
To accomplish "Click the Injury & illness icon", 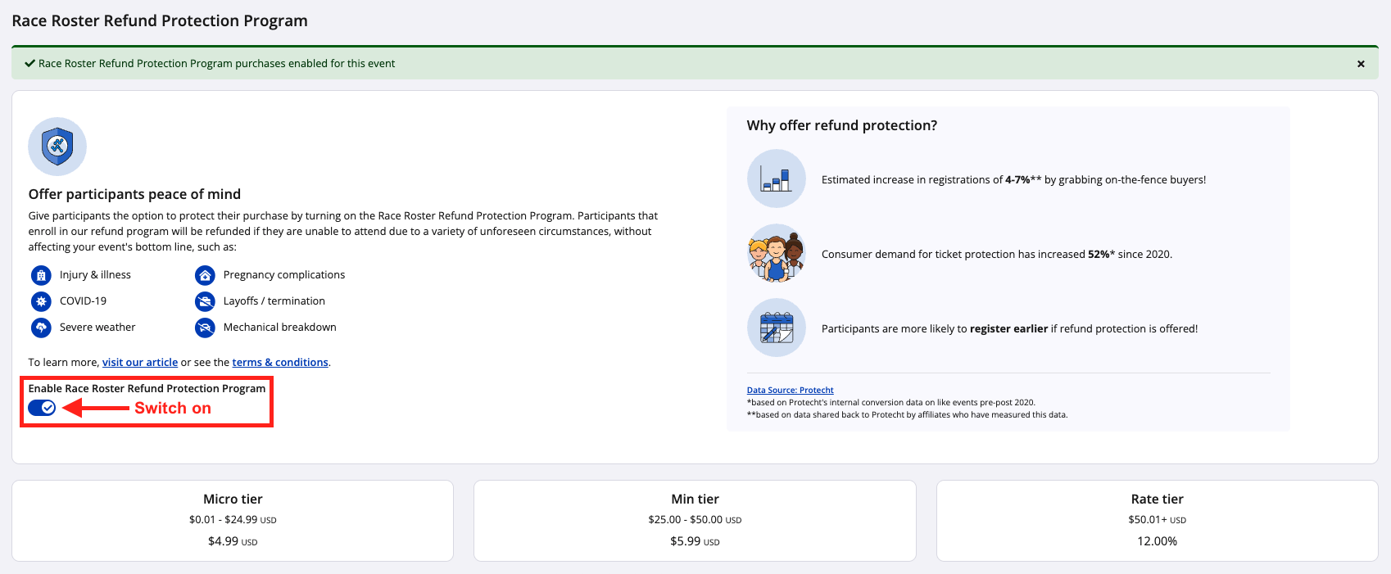I will pos(41,275).
